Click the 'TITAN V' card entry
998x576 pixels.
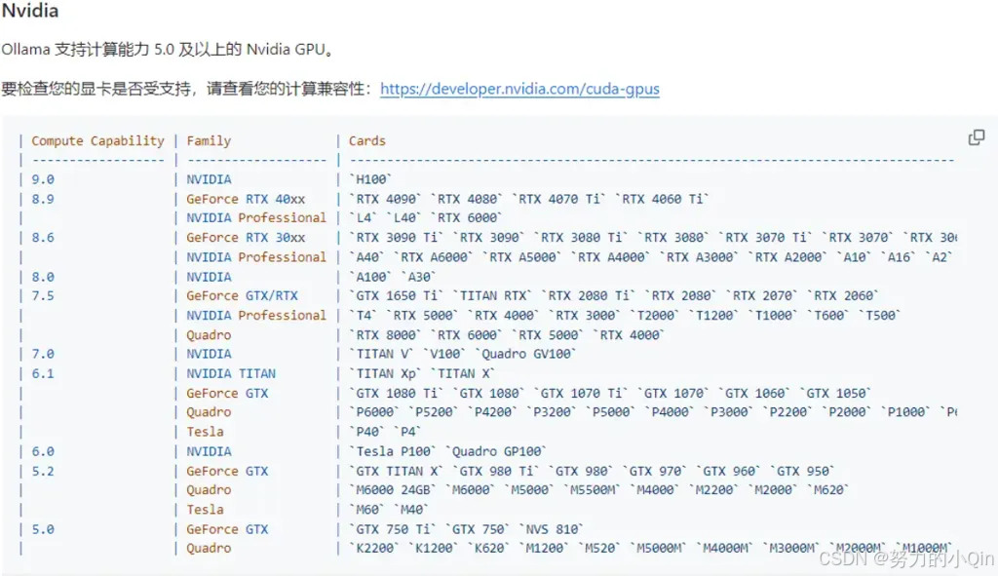pyautogui.click(x=382, y=354)
